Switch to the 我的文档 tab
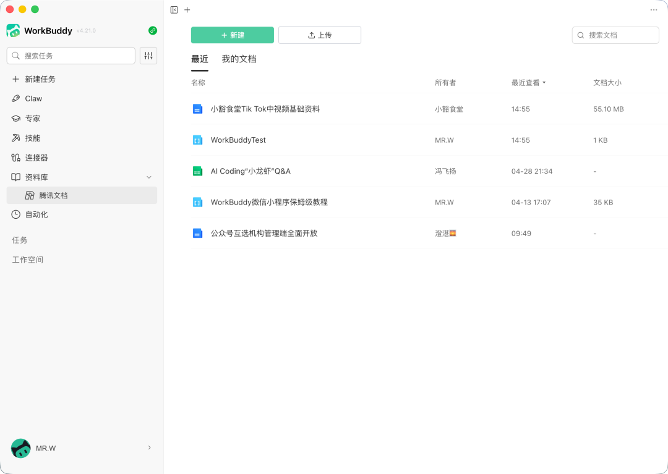Image resolution: width=668 pixels, height=474 pixels. (x=239, y=59)
